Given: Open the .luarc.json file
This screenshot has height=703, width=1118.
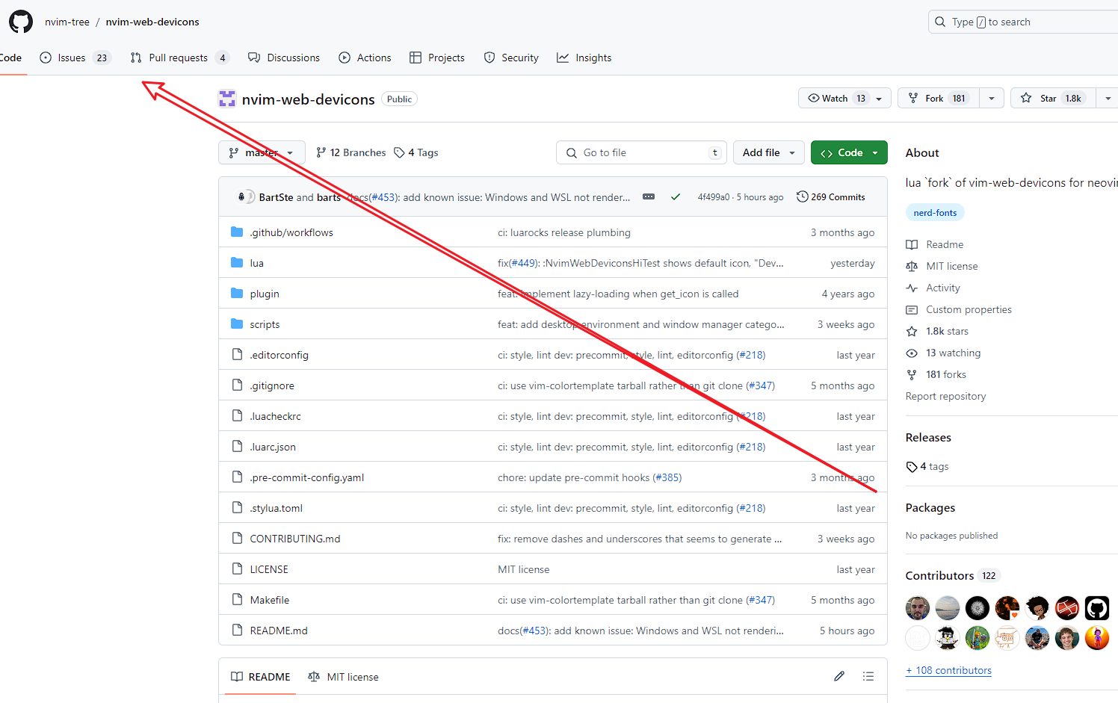Looking at the screenshot, I should pos(273,447).
